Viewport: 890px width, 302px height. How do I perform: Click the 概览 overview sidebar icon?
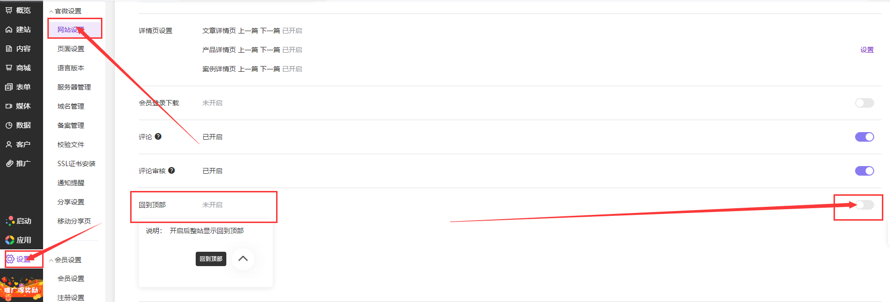point(9,10)
